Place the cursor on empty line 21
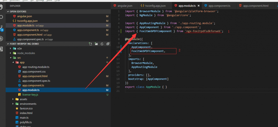 pos(201,91)
